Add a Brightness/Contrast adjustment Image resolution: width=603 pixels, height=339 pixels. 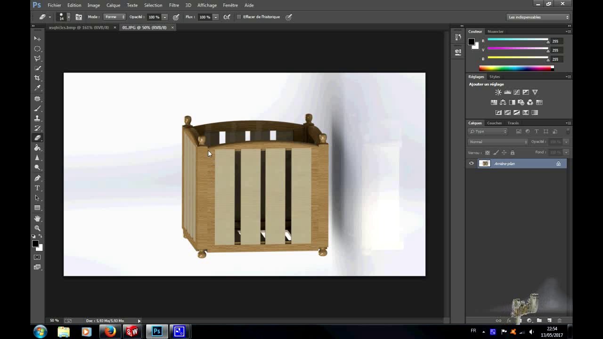(x=498, y=92)
